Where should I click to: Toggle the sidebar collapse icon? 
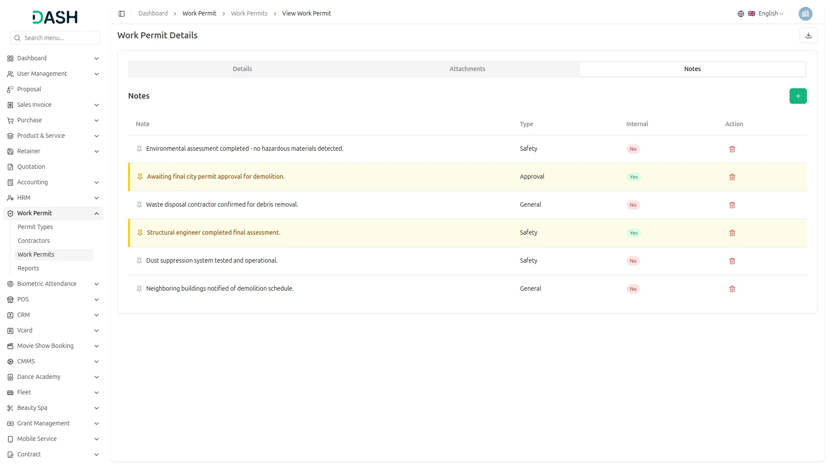pyautogui.click(x=122, y=14)
